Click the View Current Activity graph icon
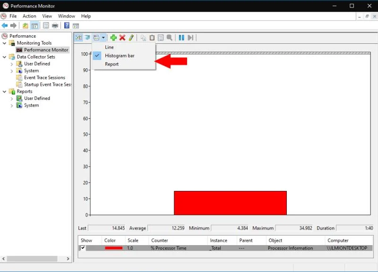Viewport: 378px width, 272px height. click(78, 38)
